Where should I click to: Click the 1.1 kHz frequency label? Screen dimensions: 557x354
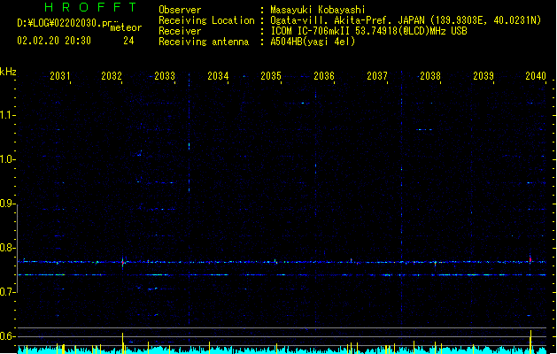(7, 115)
